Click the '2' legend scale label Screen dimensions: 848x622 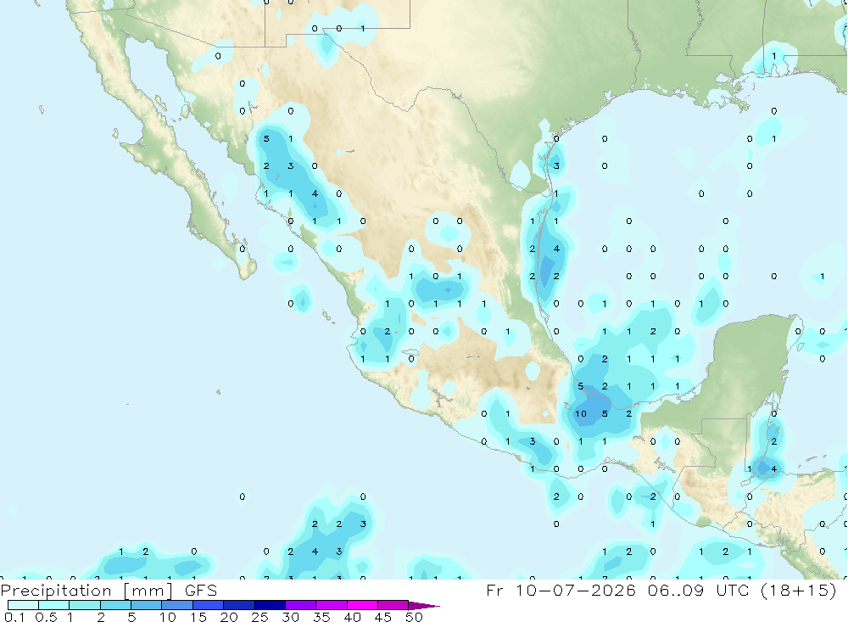click(x=101, y=617)
